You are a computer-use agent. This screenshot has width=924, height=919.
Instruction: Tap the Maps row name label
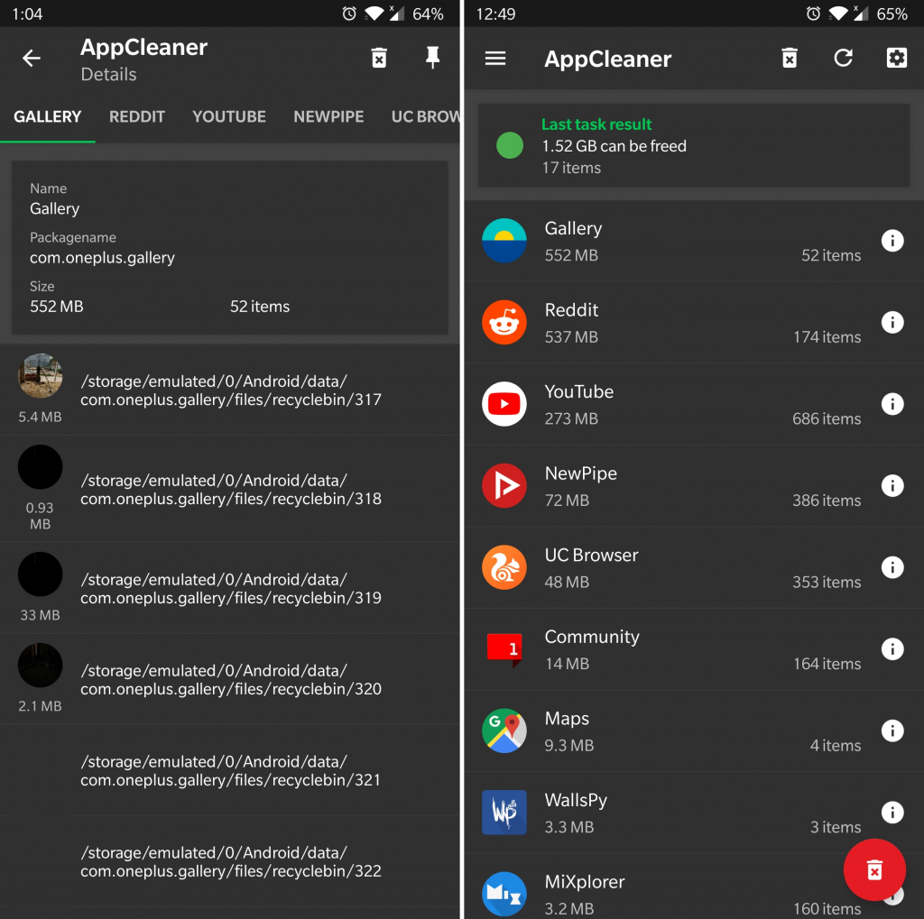567,719
